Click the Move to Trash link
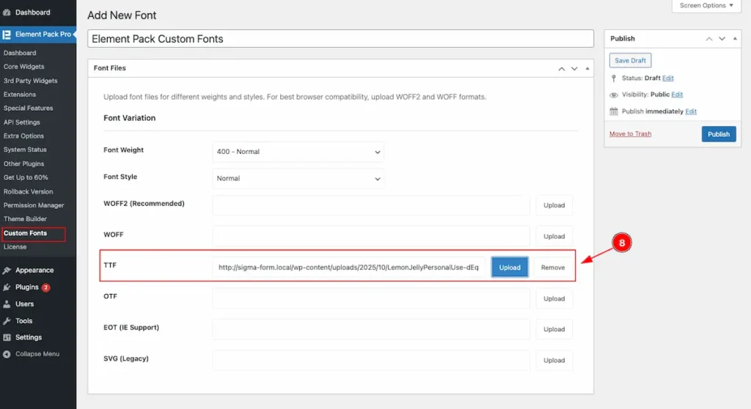Screen dimensions: 751x409 tap(630, 134)
